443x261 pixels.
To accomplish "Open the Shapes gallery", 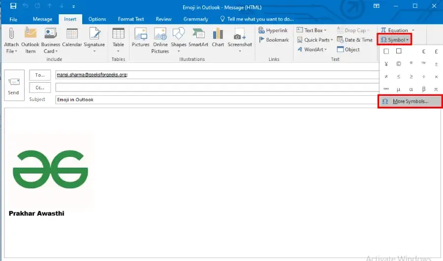I will pos(179,40).
